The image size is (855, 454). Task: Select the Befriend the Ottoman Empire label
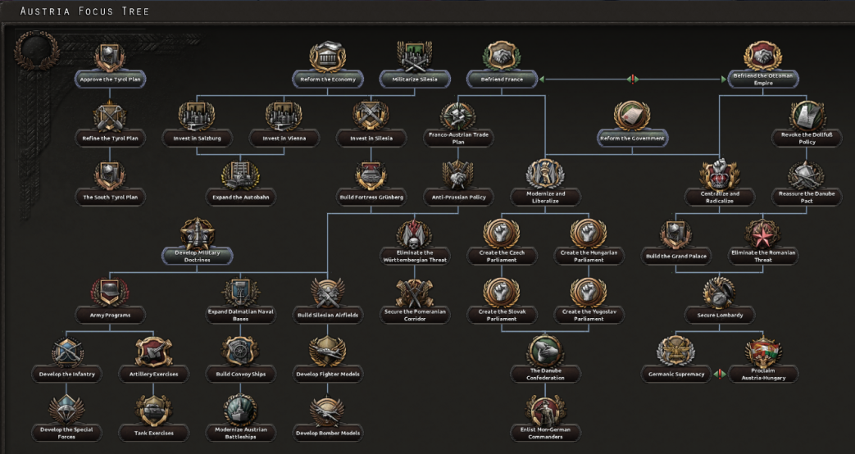pos(763,79)
